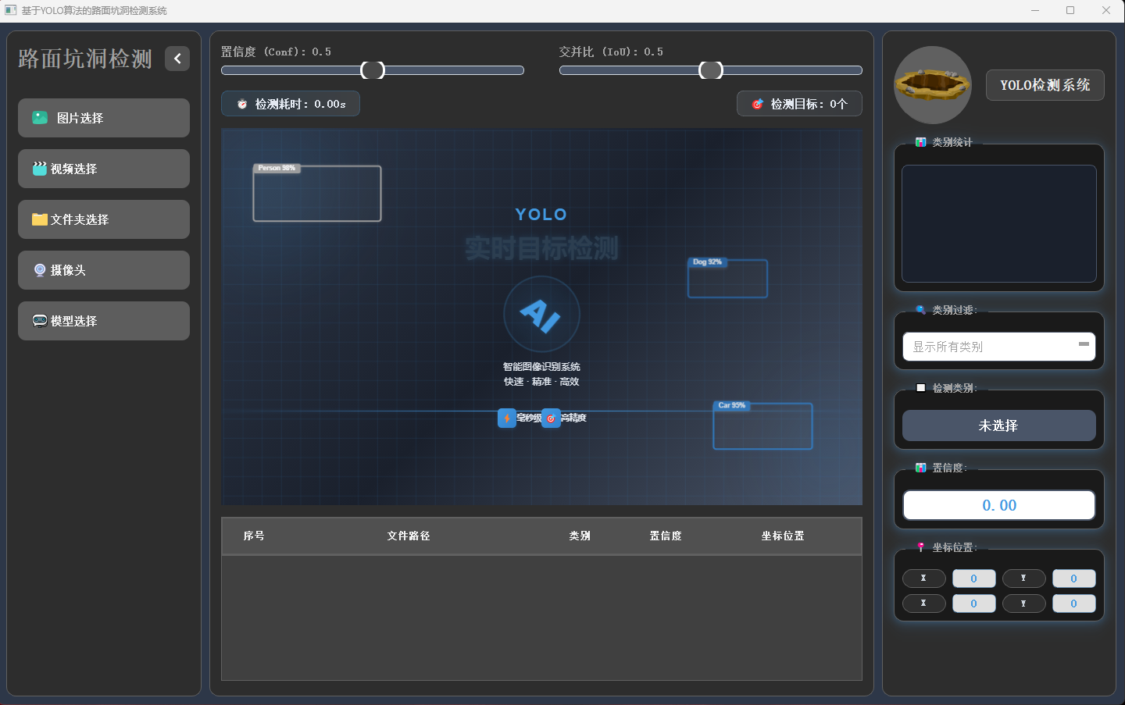Start the 摄像头 camera input

click(104, 270)
